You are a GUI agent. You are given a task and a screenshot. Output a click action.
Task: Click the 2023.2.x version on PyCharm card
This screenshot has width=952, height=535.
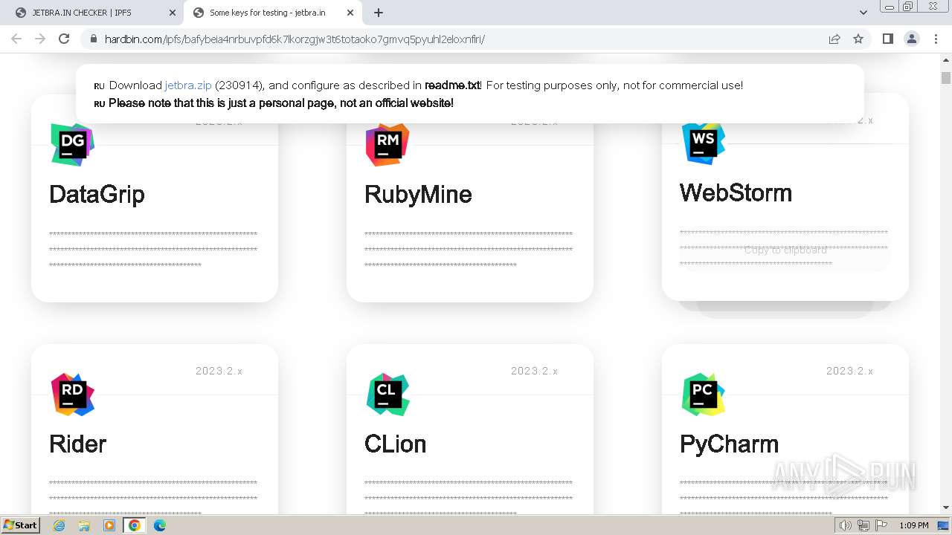point(849,371)
